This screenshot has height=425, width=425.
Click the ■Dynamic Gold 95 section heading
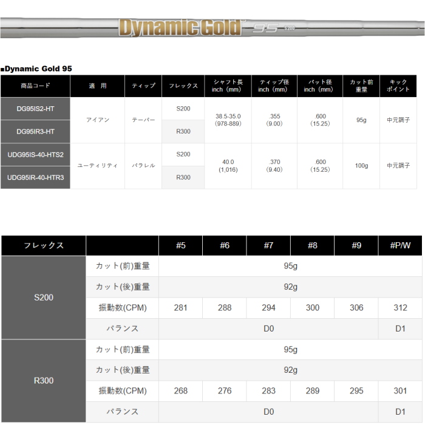pos(36,69)
